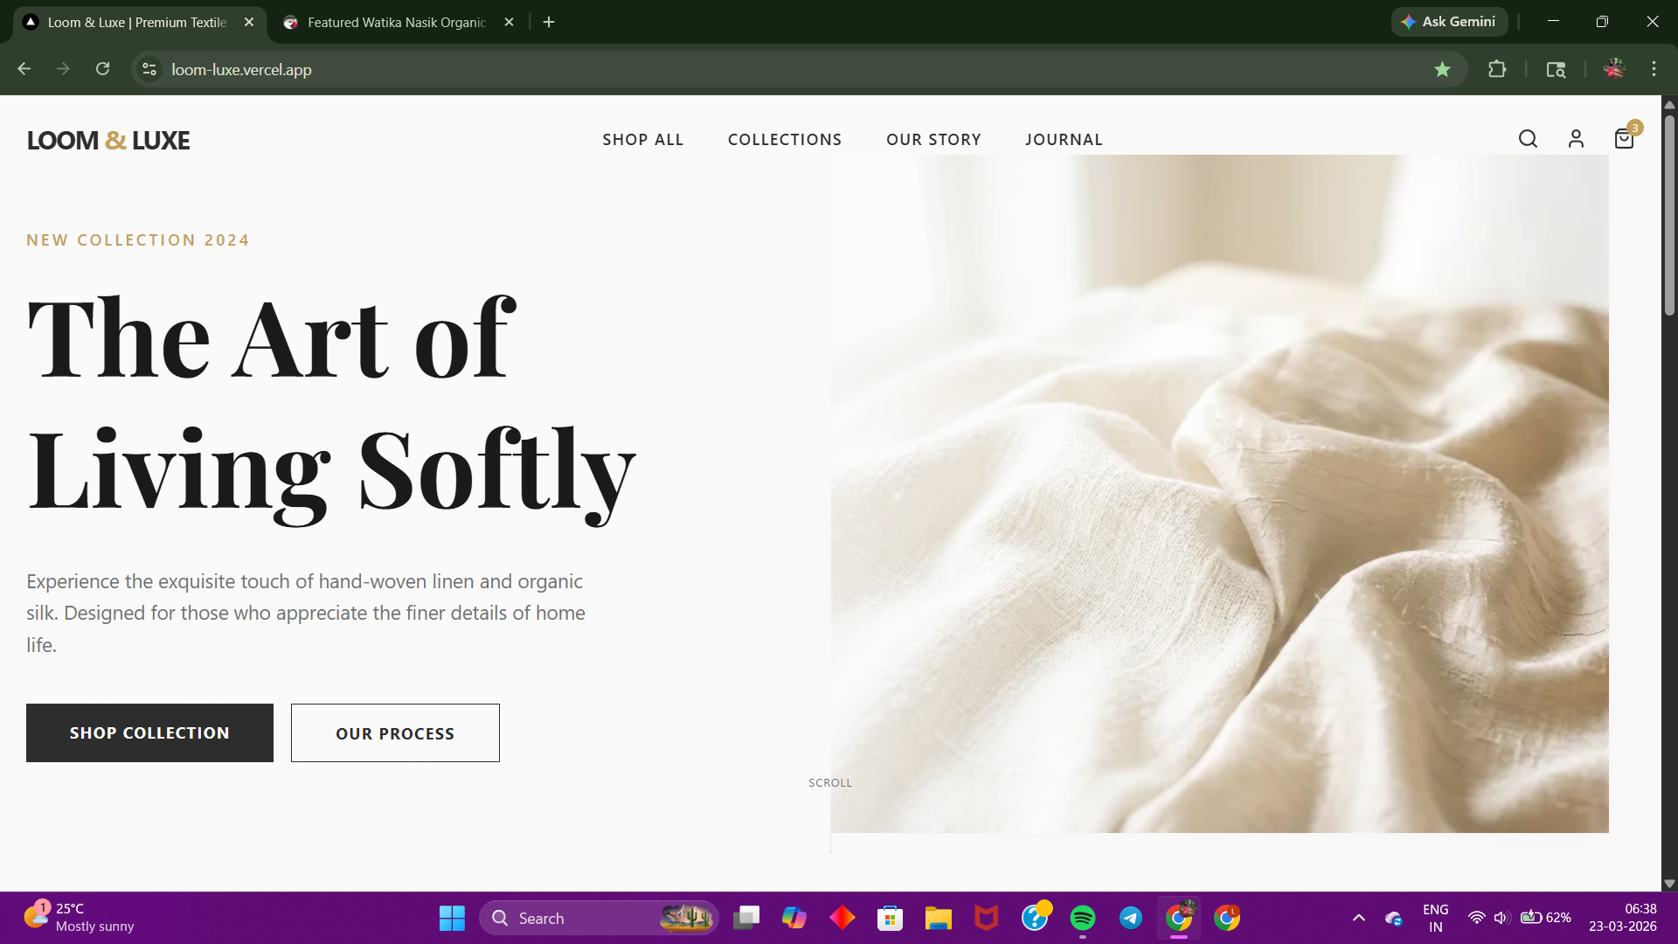Bookmark page with the star icon

tap(1442, 70)
